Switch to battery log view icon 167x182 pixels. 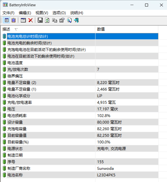pos(14,20)
